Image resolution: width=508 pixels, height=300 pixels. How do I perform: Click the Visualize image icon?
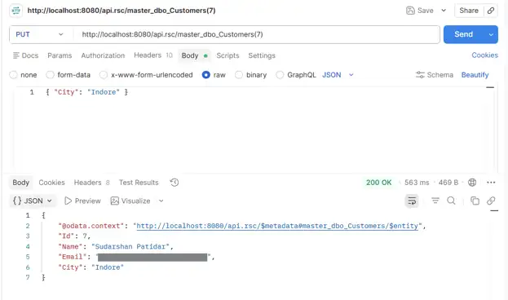pyautogui.click(x=115, y=201)
